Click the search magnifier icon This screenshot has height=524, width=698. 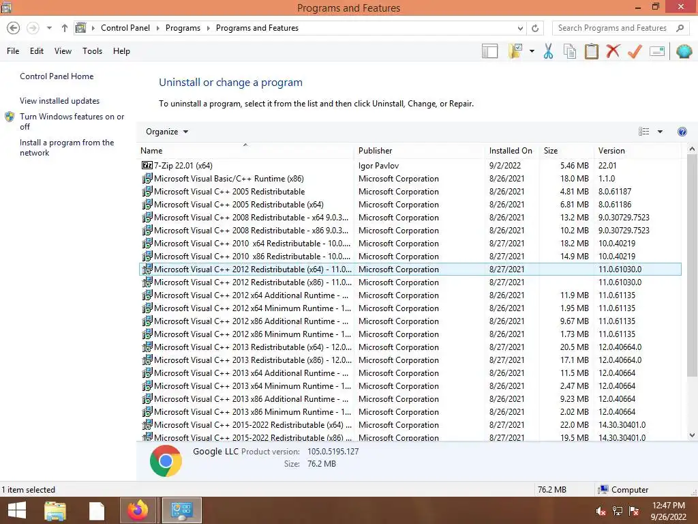(680, 28)
